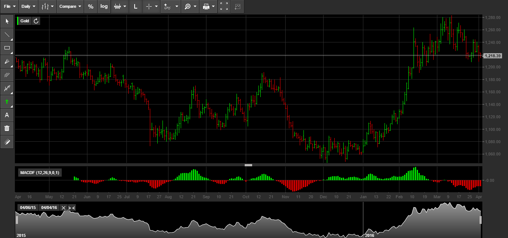
Task: Select the parallel channel lines tool
Action: (x=7, y=75)
